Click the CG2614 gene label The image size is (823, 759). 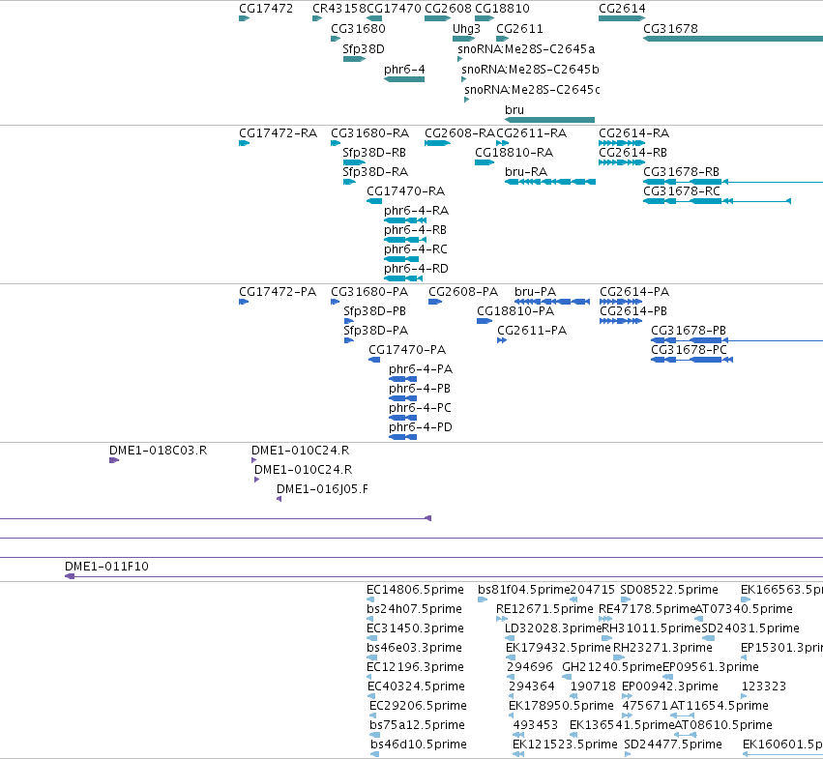coord(622,9)
